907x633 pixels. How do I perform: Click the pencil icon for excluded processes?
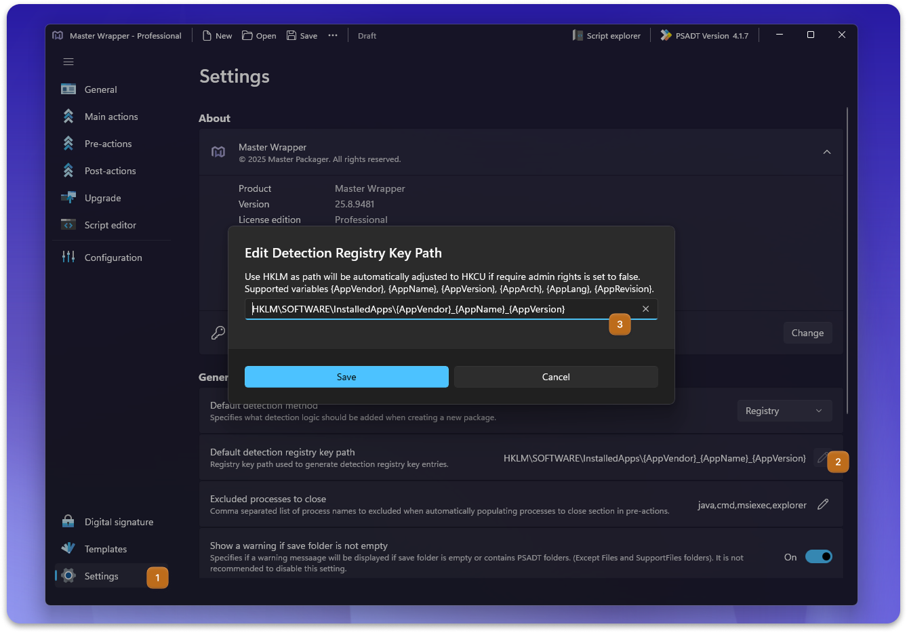point(823,504)
